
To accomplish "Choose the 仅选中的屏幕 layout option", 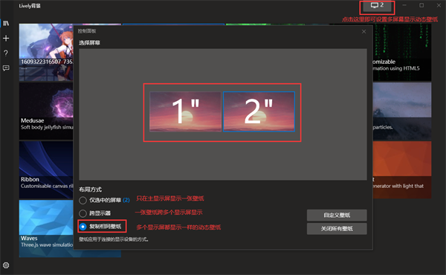I will point(104,200).
